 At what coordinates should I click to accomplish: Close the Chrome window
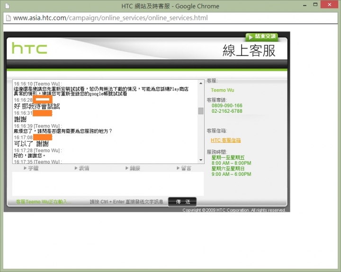tap(329, 5)
